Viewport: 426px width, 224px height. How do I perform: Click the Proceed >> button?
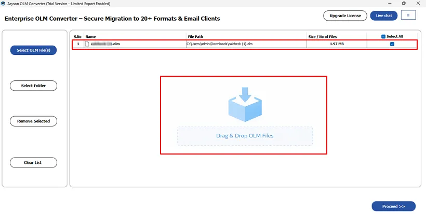tap(393, 206)
